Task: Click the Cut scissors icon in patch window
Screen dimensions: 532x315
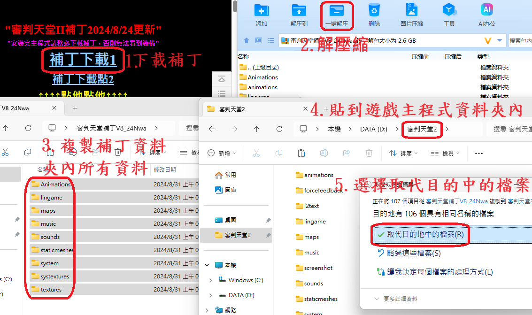Action: pos(5,152)
